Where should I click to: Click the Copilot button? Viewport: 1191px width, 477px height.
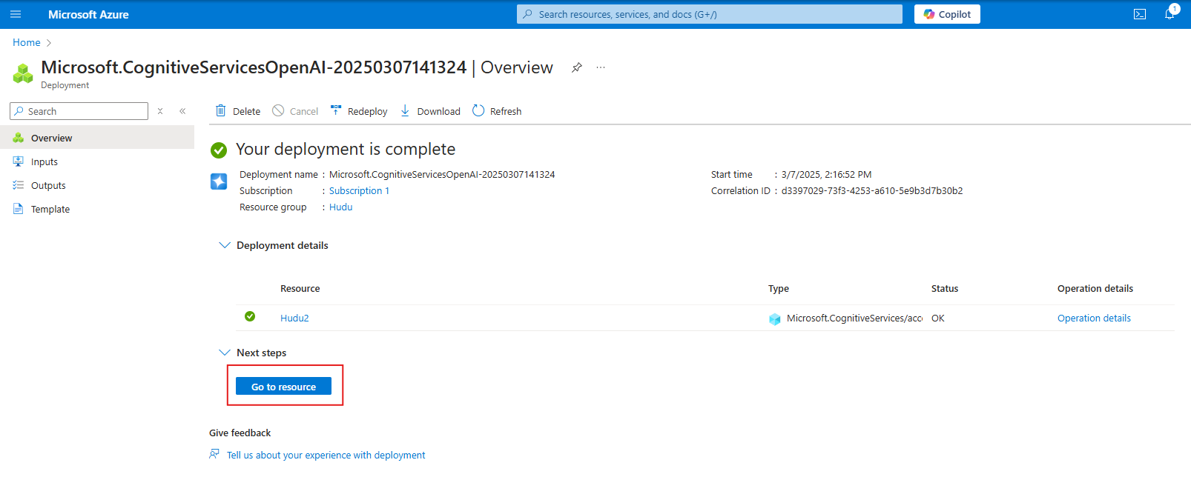(x=947, y=14)
